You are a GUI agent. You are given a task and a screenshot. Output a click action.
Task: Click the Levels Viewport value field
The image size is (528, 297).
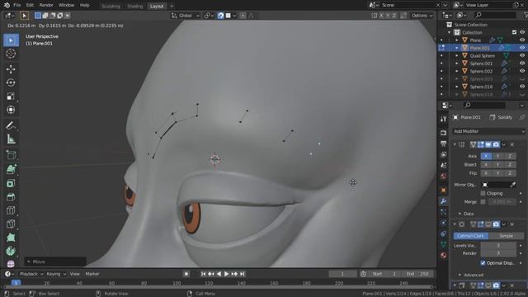498,246
